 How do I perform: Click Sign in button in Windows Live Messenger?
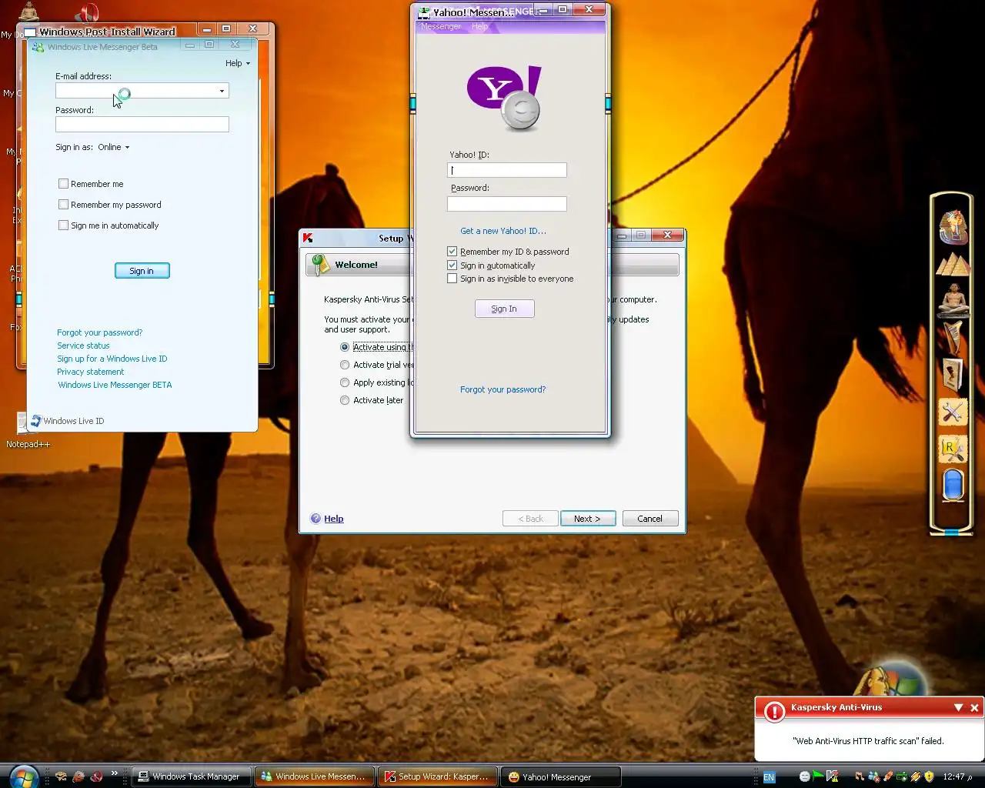point(142,271)
